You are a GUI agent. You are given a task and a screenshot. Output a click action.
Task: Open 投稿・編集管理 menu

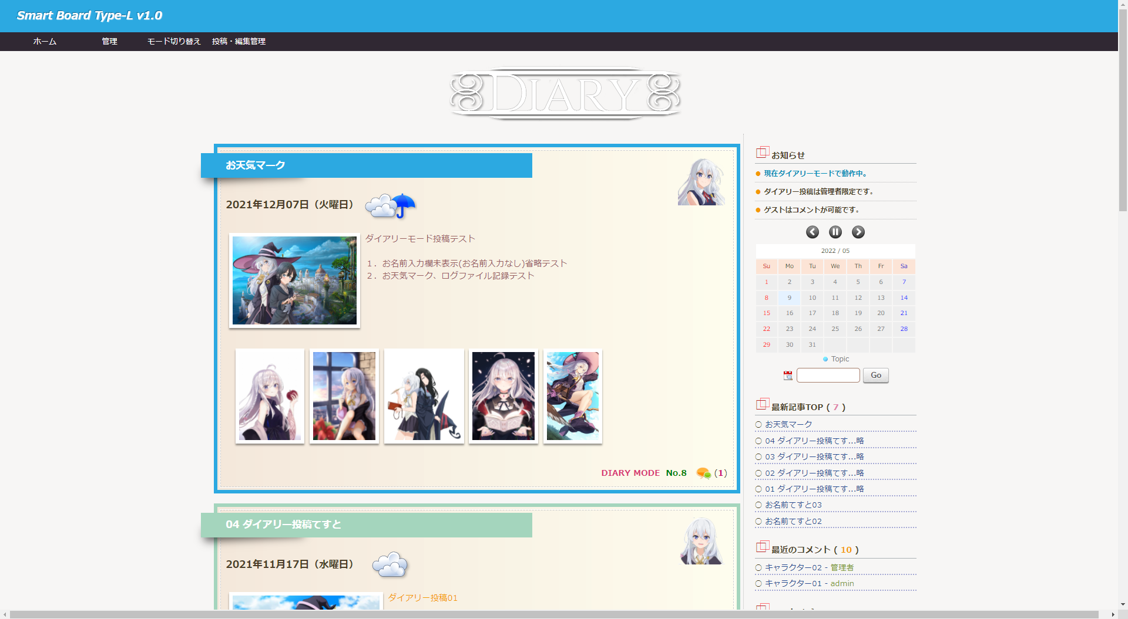pyautogui.click(x=239, y=42)
